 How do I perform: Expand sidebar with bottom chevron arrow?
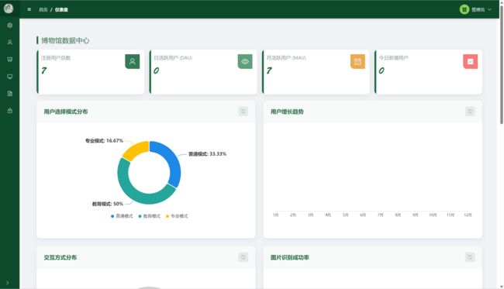(x=8, y=283)
